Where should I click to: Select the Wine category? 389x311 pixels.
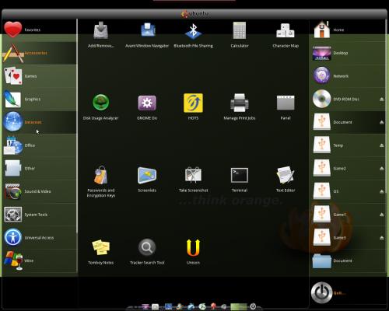point(40,260)
